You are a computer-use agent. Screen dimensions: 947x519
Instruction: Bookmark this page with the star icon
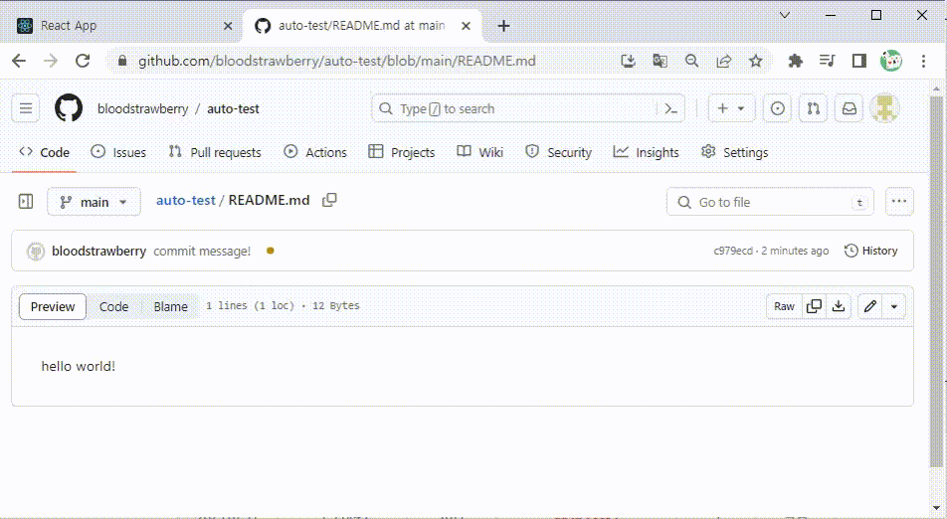point(756,61)
